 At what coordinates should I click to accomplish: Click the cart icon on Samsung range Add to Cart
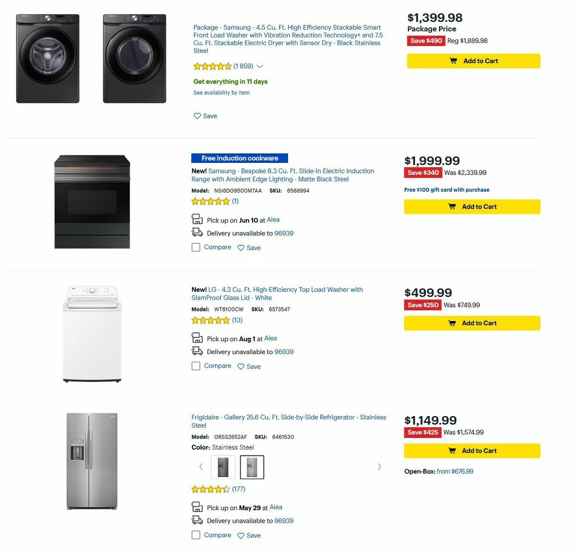452,207
